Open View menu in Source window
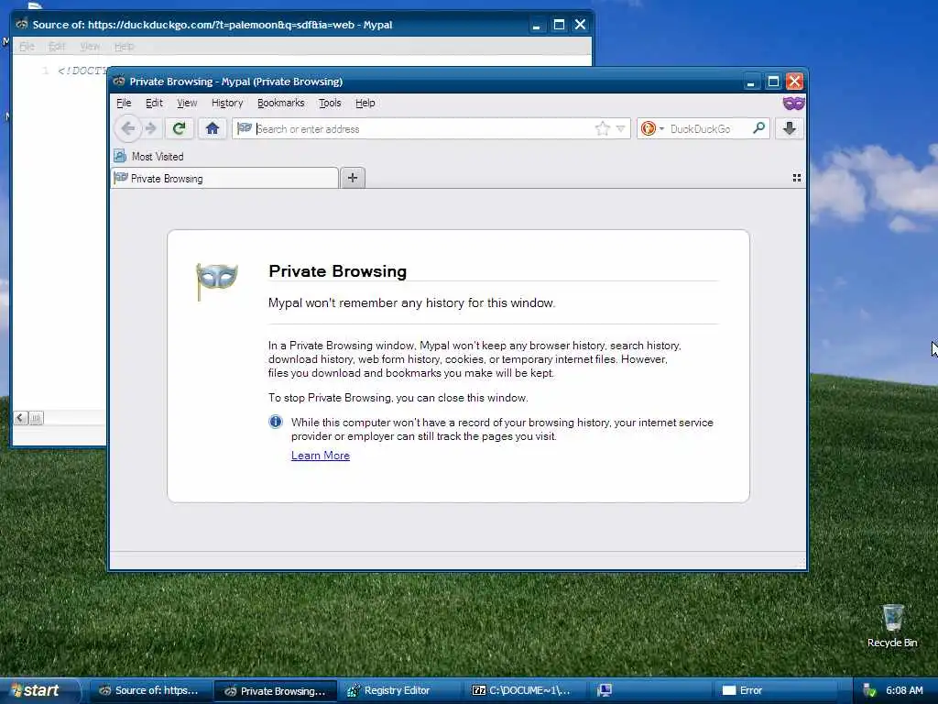This screenshot has height=704, width=938. [x=90, y=46]
